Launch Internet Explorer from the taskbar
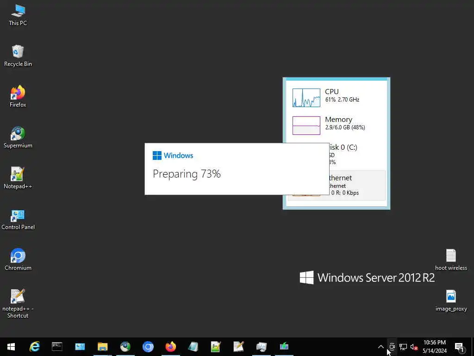This screenshot has width=474, height=356. coord(34,347)
